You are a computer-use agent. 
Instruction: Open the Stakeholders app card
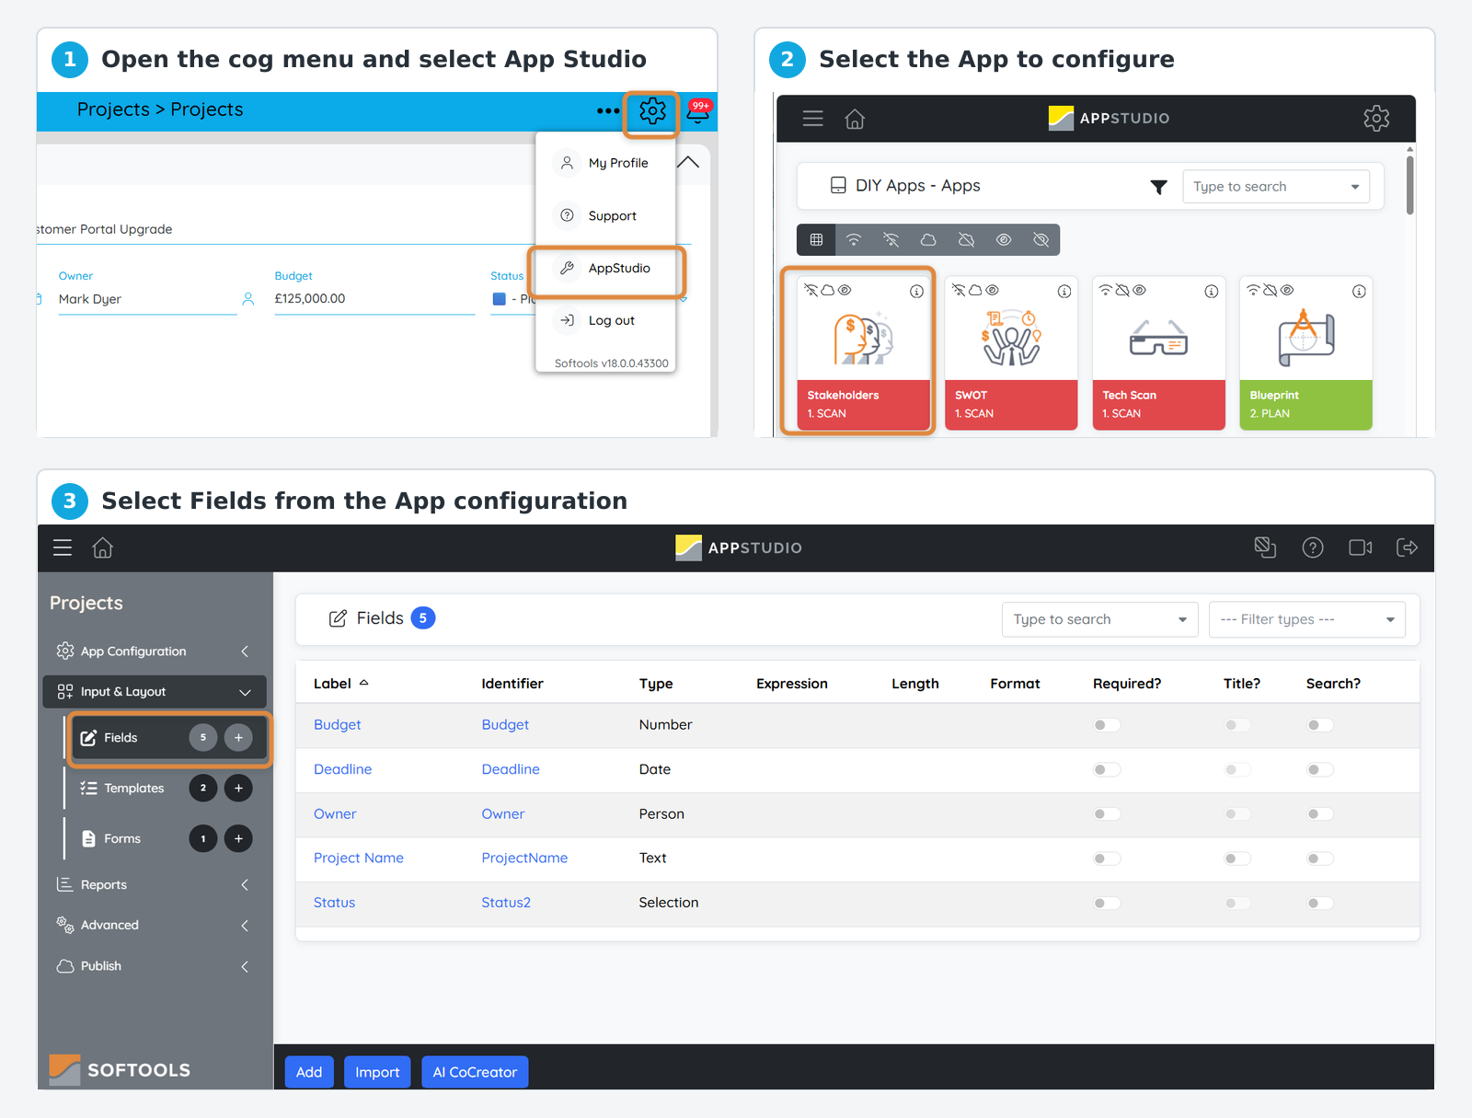[863, 352]
